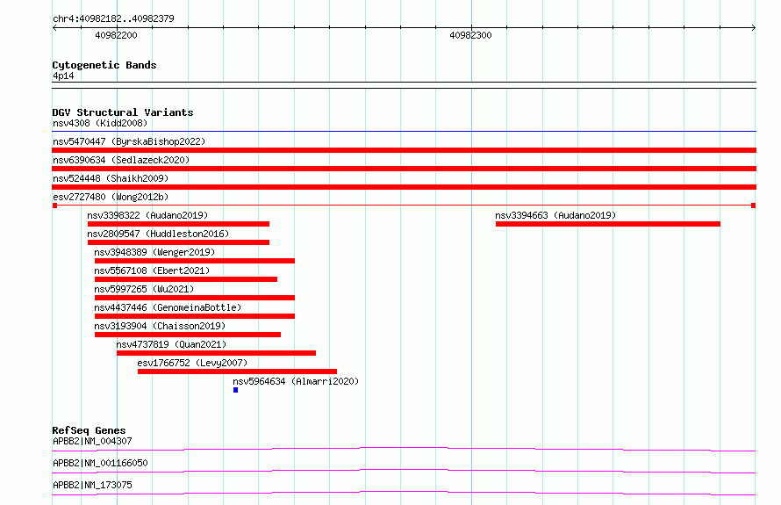Screen dimensions: 781x505
Task: Click the nsv4437446 red variant bar
Action: pos(195,316)
